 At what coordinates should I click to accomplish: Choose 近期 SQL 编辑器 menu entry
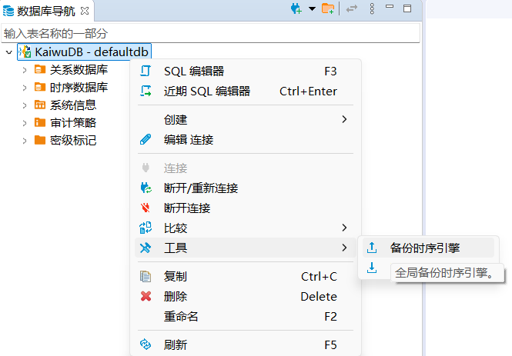click(x=246, y=91)
